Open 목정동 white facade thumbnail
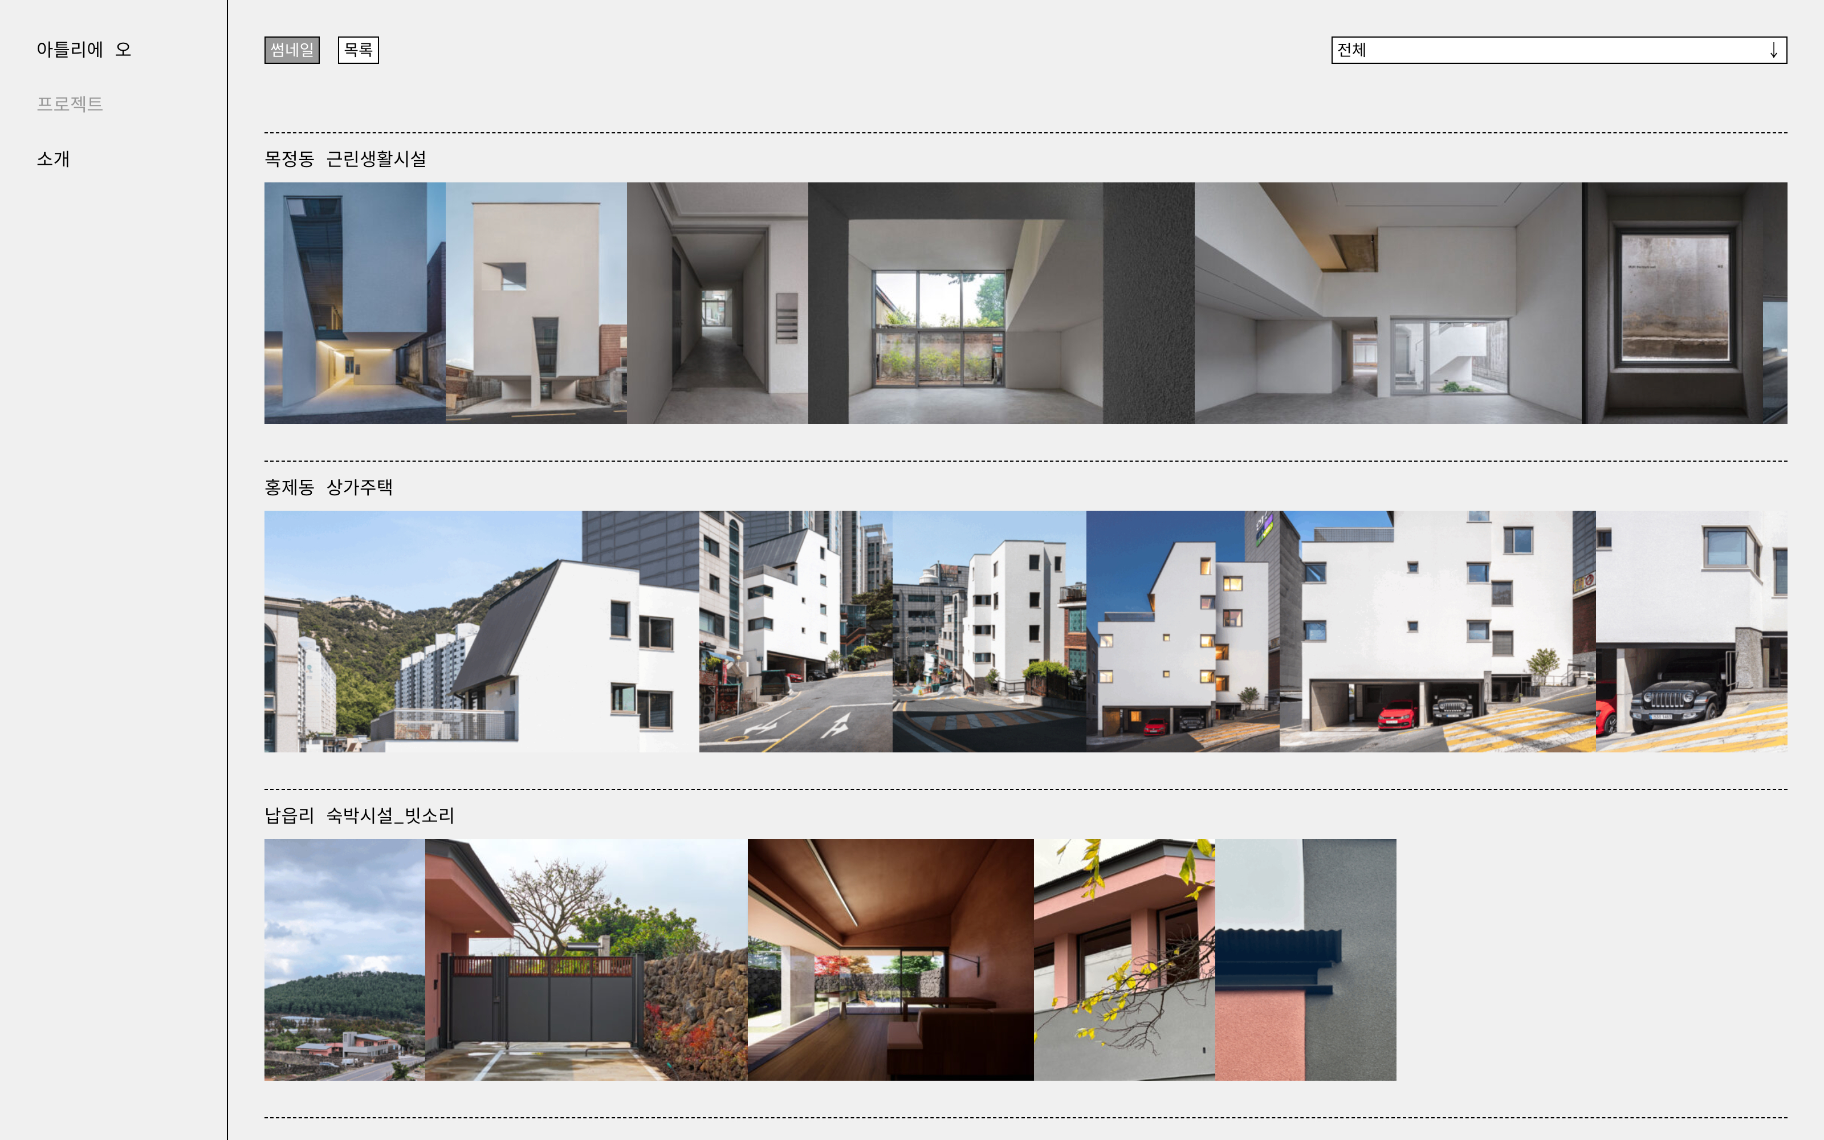1824x1140 pixels. coord(536,303)
